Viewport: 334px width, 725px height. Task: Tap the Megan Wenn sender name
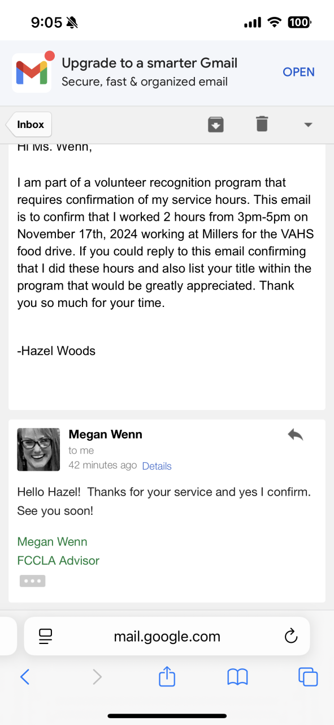click(x=105, y=434)
